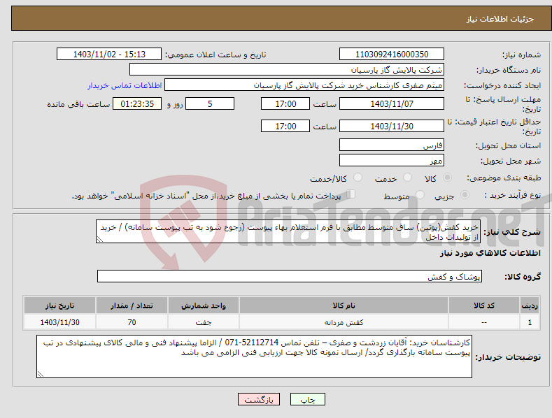Screen dimensions: 552x418
Task: Click the remaining time field 01:23:35
Action: pyautogui.click(x=137, y=103)
